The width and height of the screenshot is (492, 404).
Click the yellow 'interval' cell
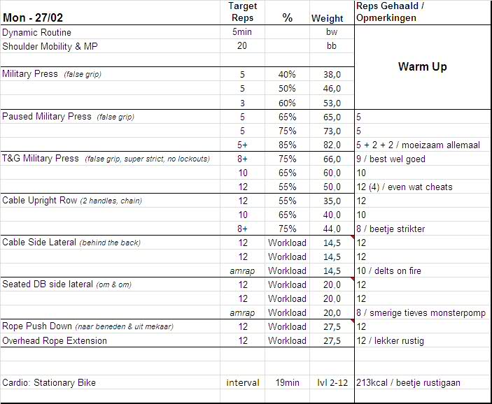243,382
